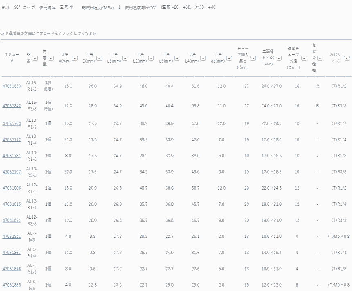352x291 pixels.
Task: Open order code 47081885 for AL6-M5
Action: point(12,284)
